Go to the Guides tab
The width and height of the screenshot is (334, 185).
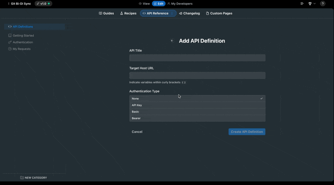tap(106, 13)
